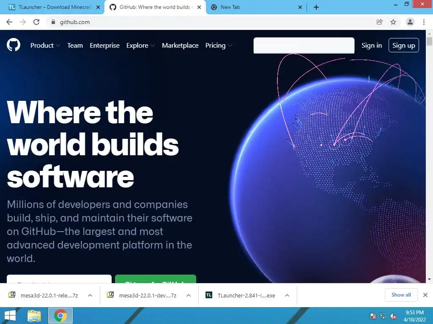This screenshot has width=433, height=324.
Task: Open the Enterprise nav item
Action: coord(105,46)
